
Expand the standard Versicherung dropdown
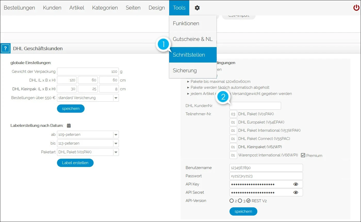tap(116, 98)
